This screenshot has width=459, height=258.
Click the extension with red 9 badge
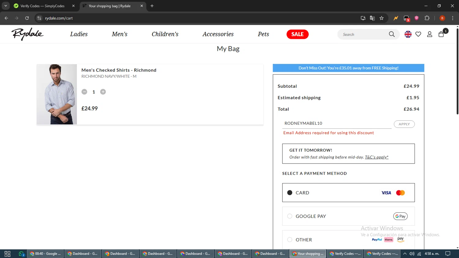[x=406, y=18]
